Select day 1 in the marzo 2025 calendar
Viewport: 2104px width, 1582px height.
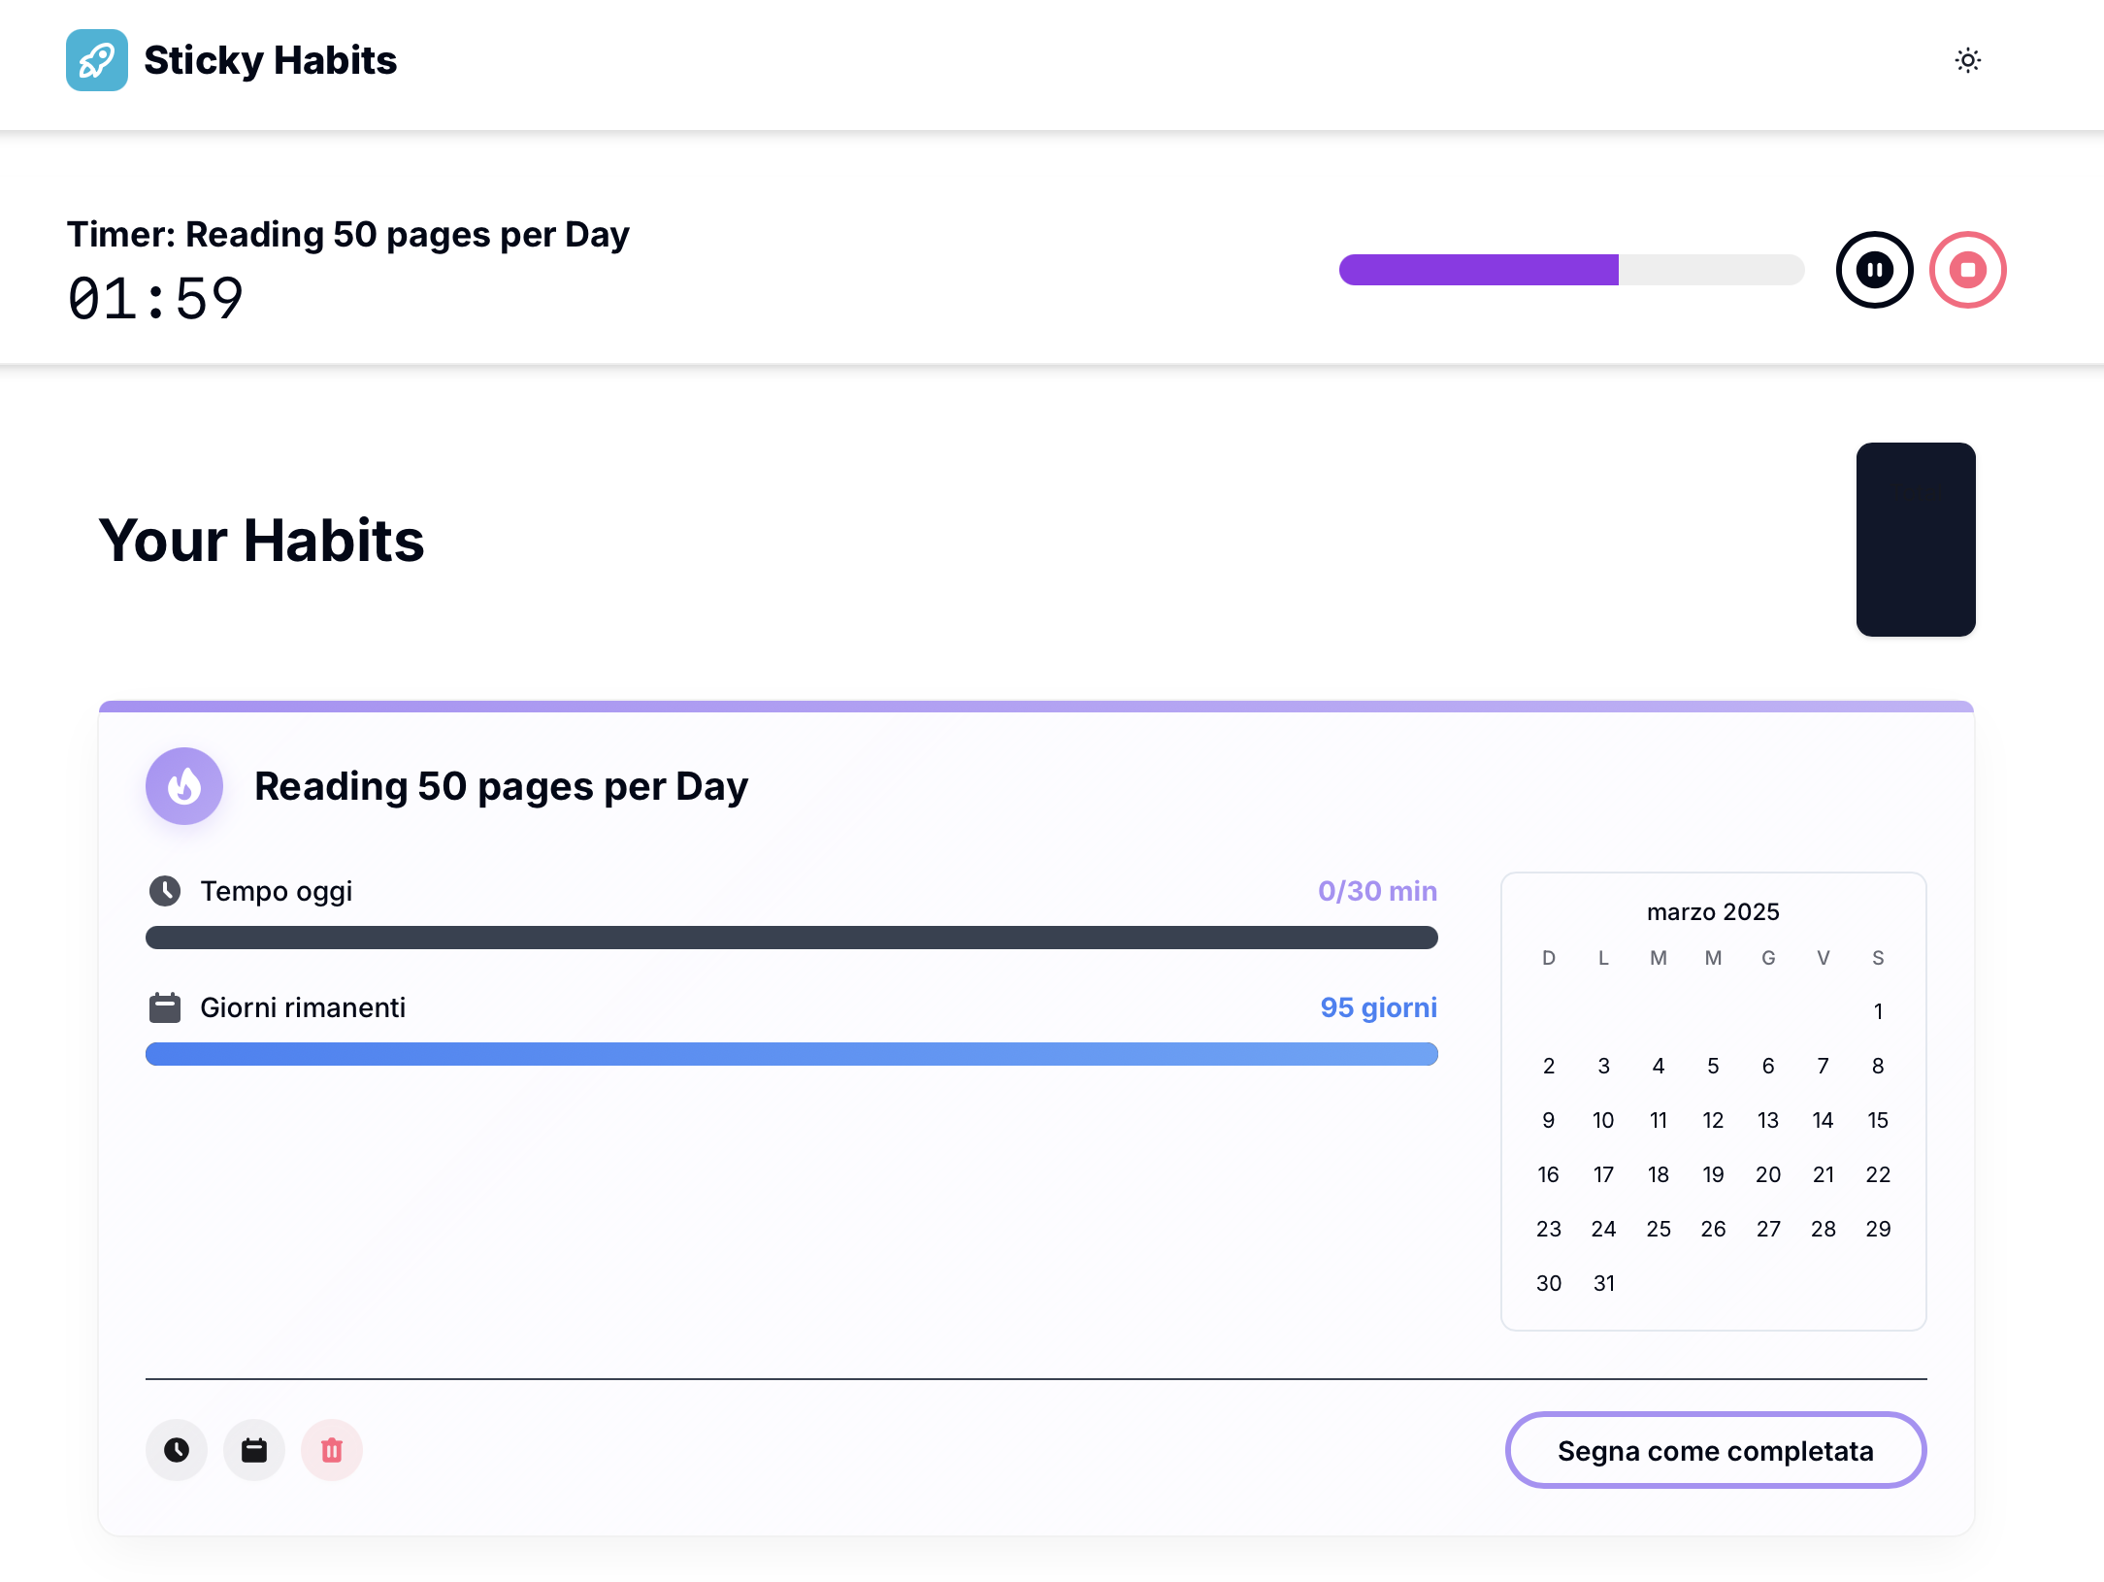tap(1878, 1011)
